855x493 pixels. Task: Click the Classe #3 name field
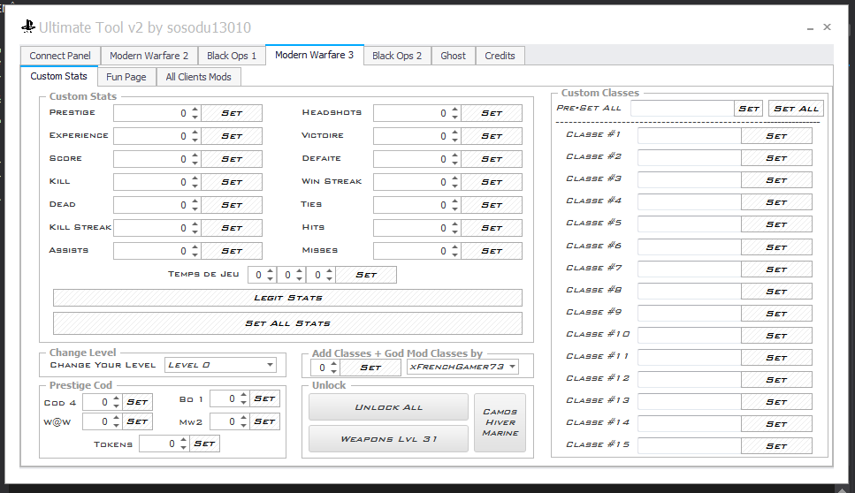pos(690,179)
